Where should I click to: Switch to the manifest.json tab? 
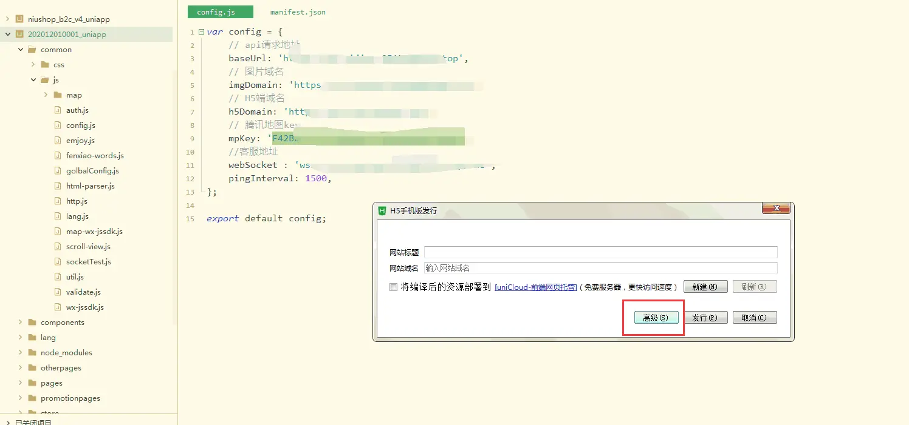[298, 12]
